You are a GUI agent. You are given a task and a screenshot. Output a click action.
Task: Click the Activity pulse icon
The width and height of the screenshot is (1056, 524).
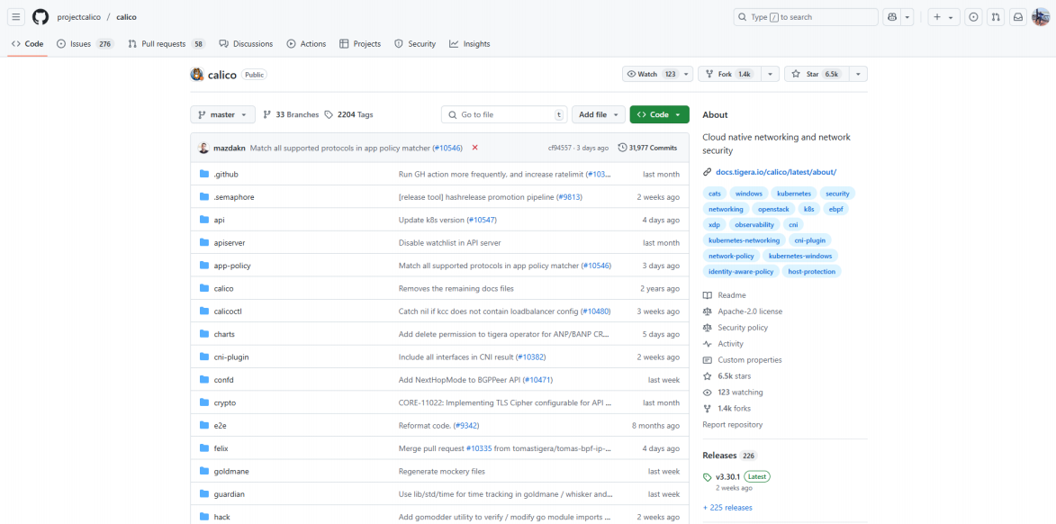[x=707, y=344]
